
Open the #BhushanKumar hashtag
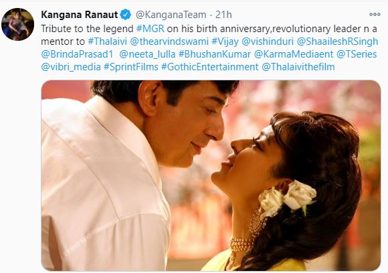(215, 54)
